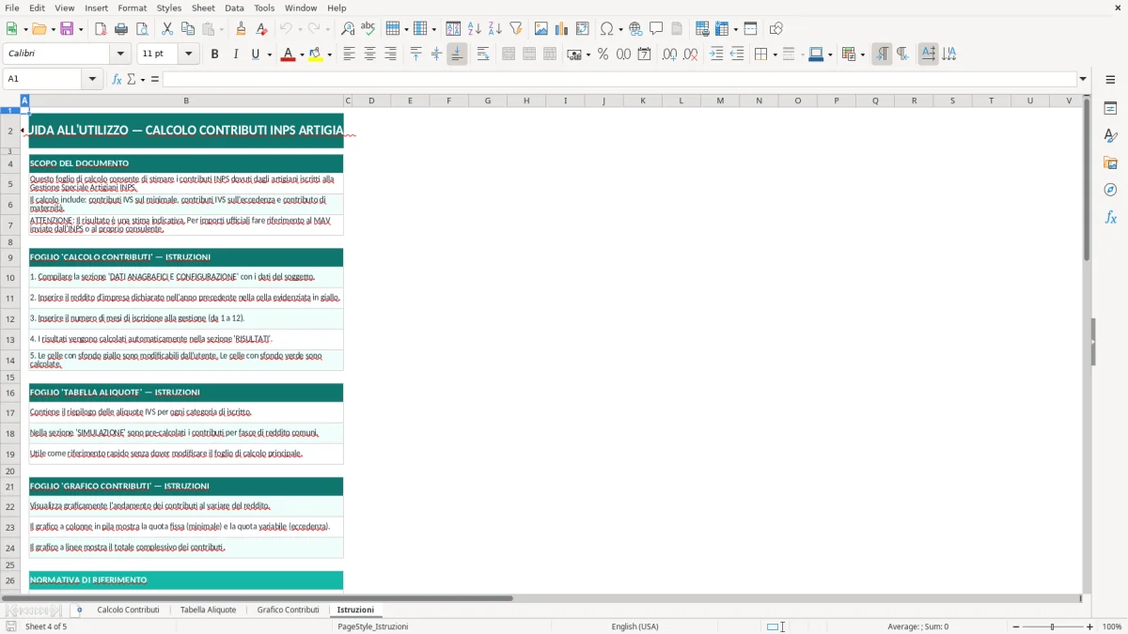The width and height of the screenshot is (1128, 634).
Task: Run the spelling check
Action: (x=368, y=29)
